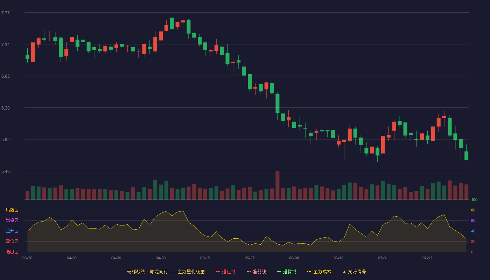
Task: Click the 07-13 date label
Action: [x=427, y=258]
